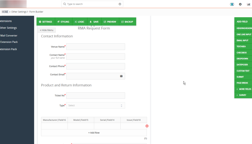
Task: Expand the search bar dropdown arrow
Action: (x=120, y=4)
